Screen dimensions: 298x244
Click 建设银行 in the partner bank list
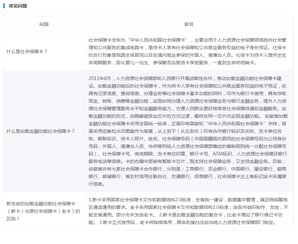click(x=264, y=169)
